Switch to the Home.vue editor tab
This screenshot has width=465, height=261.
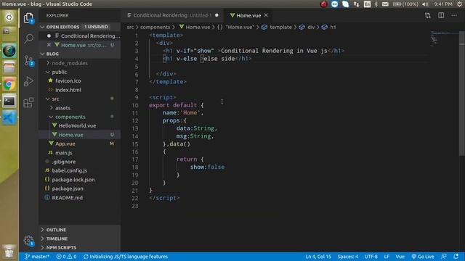(x=248, y=15)
